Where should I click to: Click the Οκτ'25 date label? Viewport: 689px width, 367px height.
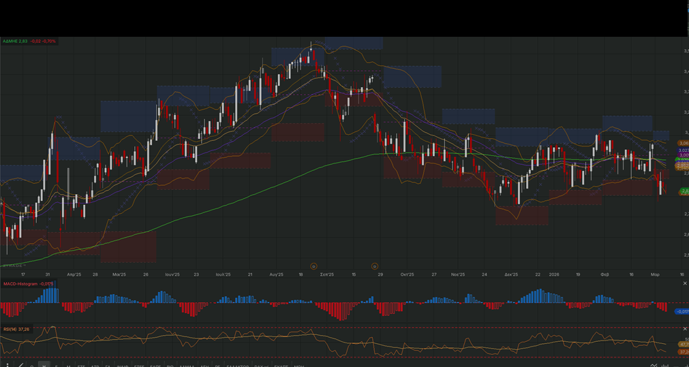coord(407,275)
